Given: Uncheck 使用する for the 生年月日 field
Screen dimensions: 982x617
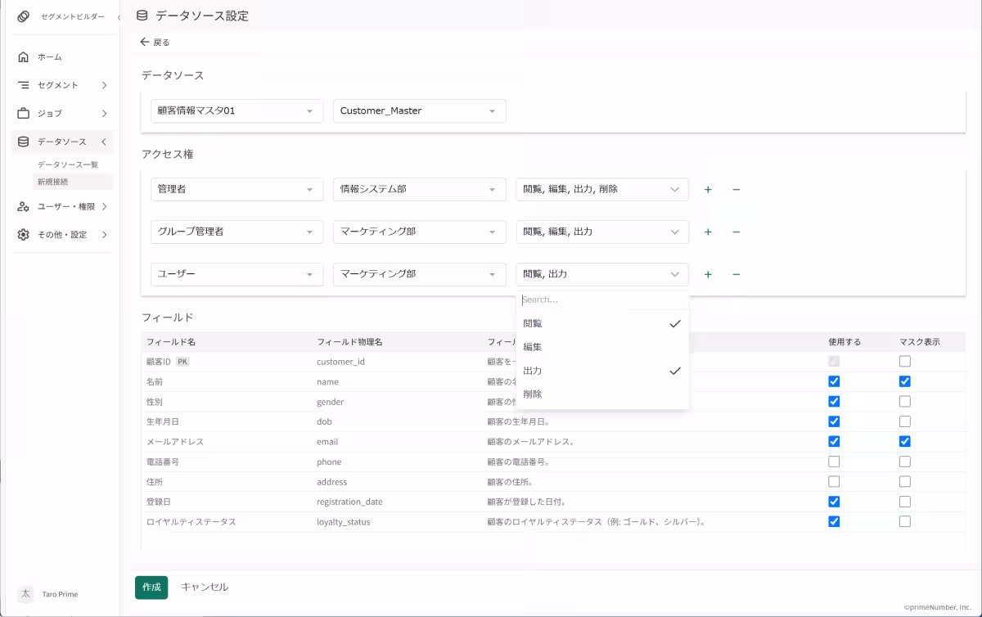Looking at the screenshot, I should click(834, 421).
